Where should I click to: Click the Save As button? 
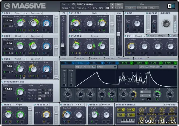click(x=119, y=8)
